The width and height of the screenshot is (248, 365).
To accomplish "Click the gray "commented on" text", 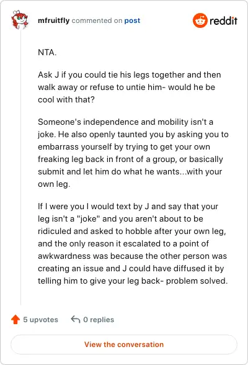I will (97, 20).
